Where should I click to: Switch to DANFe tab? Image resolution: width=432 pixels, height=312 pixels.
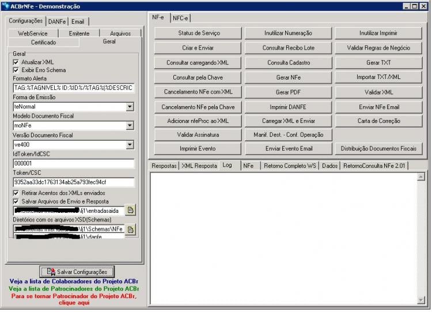point(57,21)
